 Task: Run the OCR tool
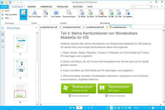coord(45,14)
